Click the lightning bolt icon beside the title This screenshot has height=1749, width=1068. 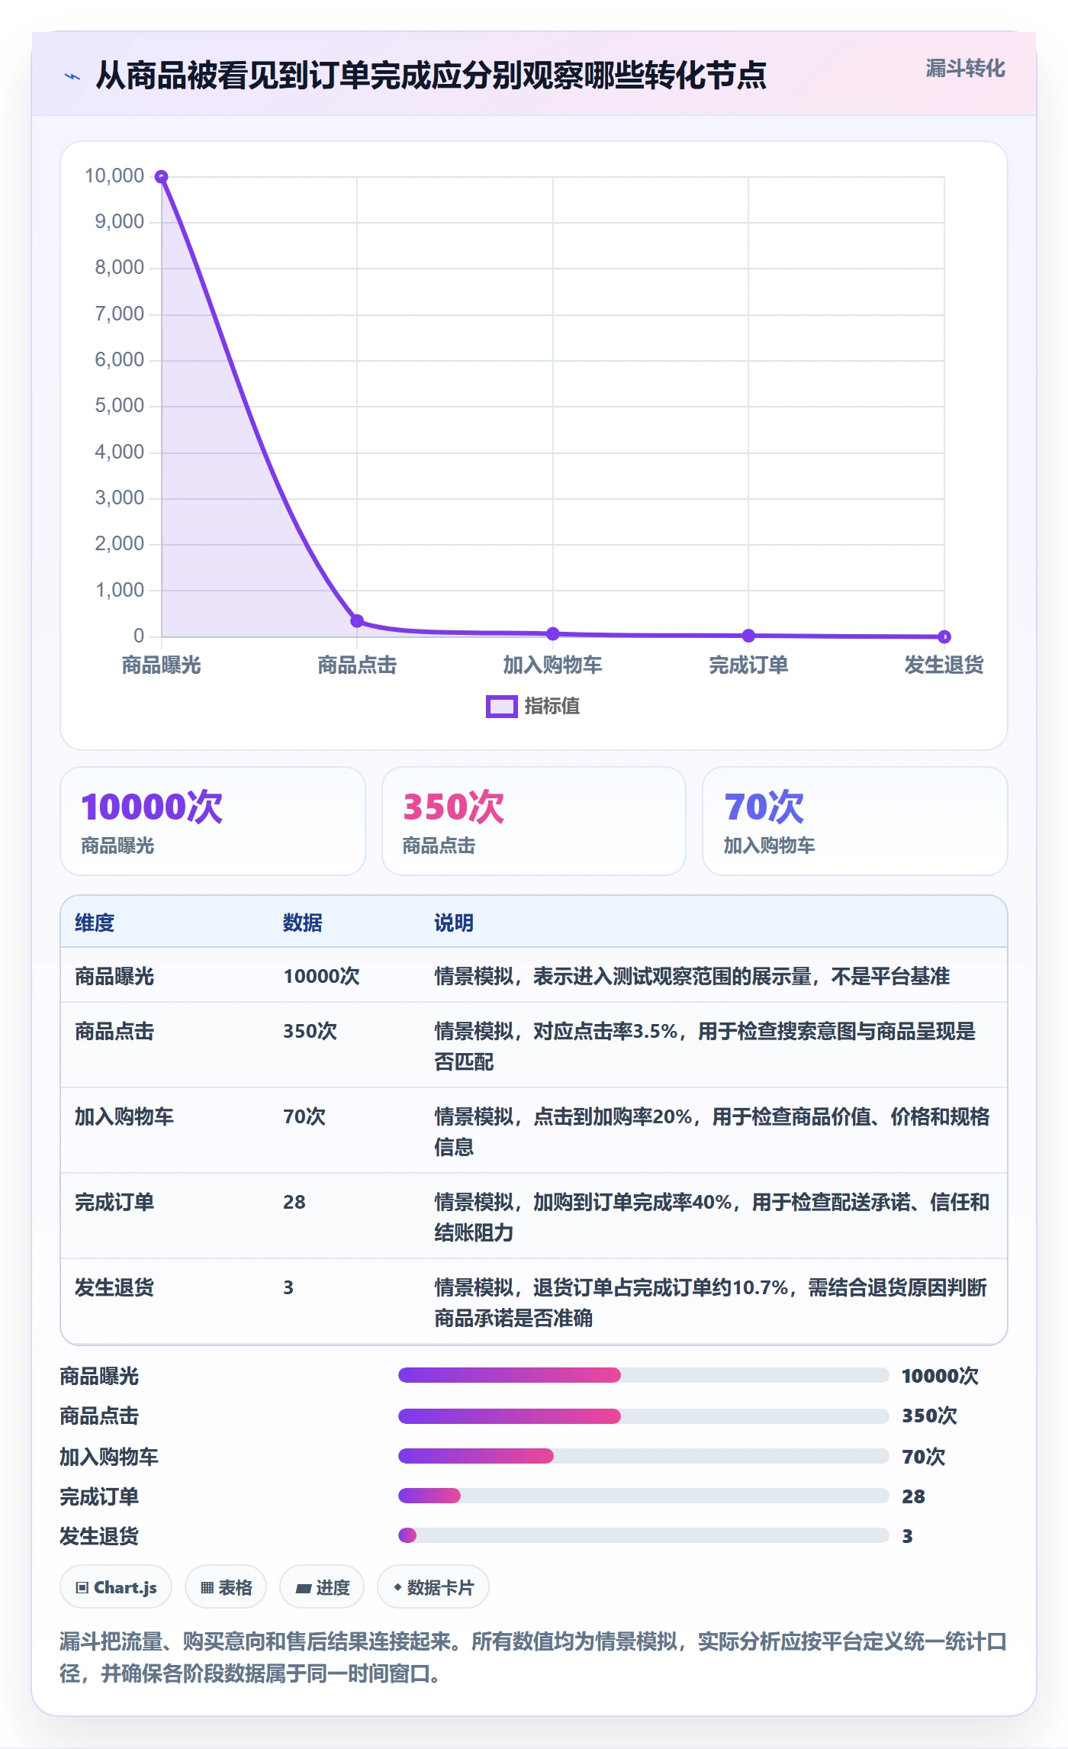click(x=72, y=76)
